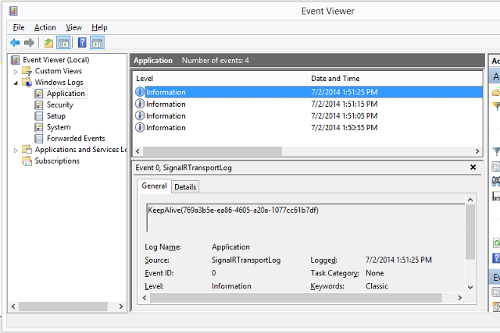500x333 pixels.
Task: Expand the Custom Views tree node
Action: coord(16,71)
